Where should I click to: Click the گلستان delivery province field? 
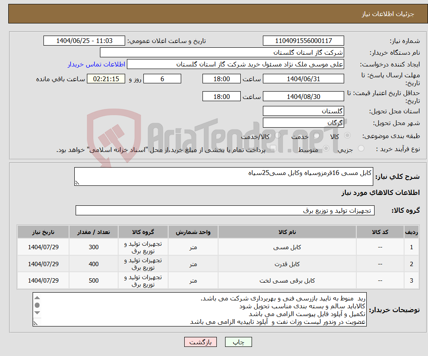pos(303,111)
